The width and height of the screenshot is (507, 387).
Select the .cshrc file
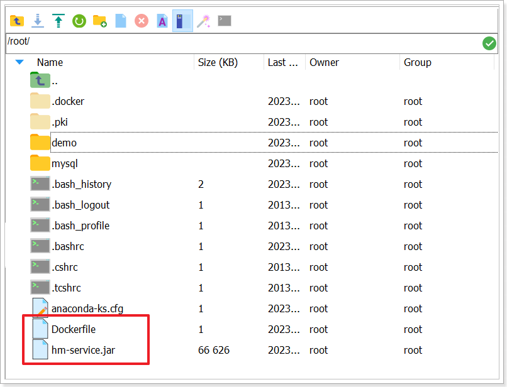tap(264, 267)
